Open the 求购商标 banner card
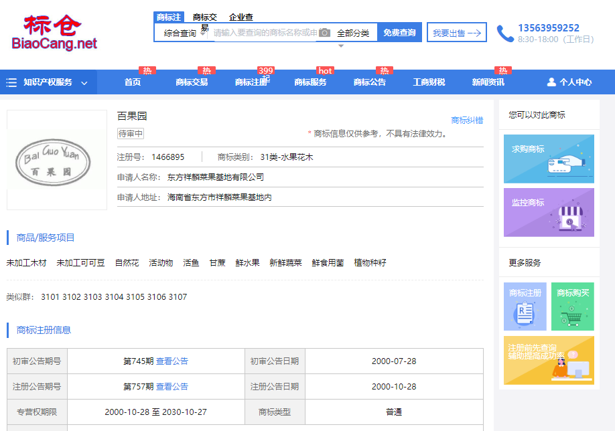 coord(549,159)
